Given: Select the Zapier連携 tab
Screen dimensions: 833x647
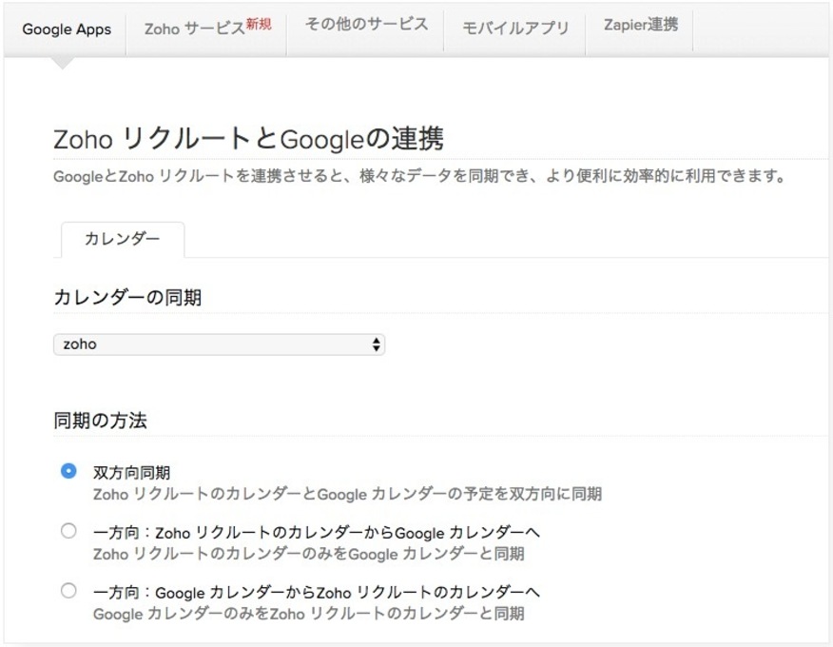Looking at the screenshot, I should [x=641, y=25].
